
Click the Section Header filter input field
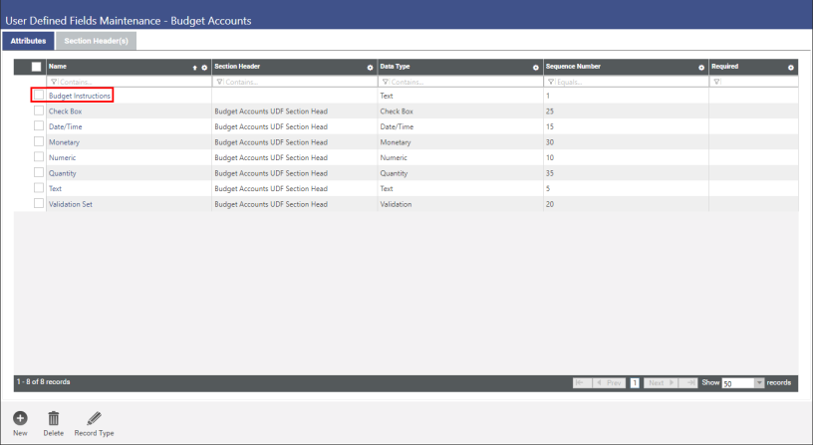tap(296, 82)
